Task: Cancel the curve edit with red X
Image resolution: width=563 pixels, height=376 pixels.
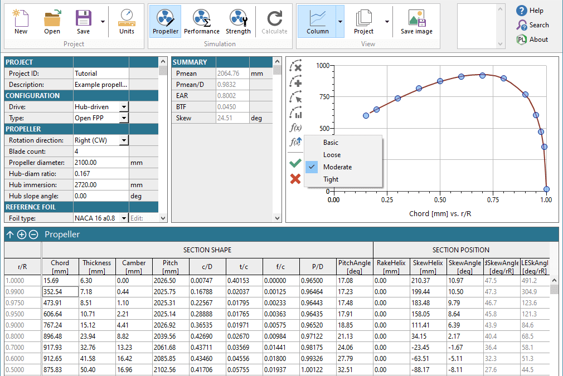Action: [x=295, y=179]
